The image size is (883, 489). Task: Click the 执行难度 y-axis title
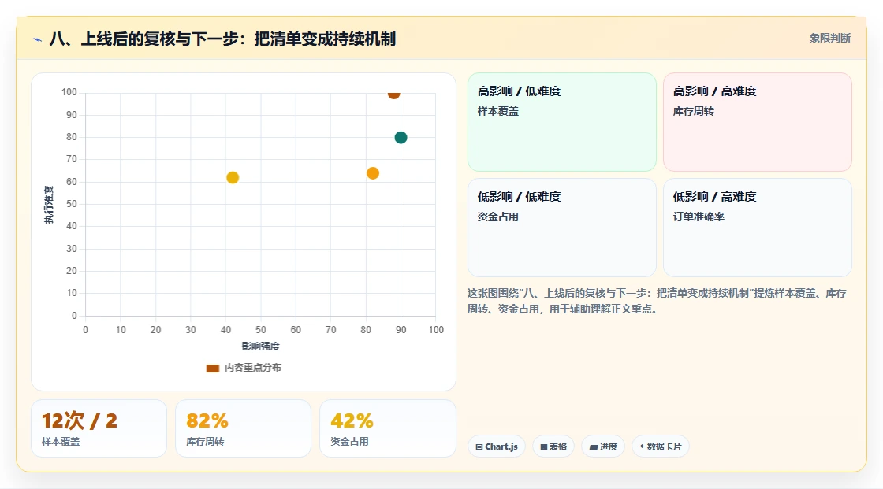pyautogui.click(x=49, y=204)
